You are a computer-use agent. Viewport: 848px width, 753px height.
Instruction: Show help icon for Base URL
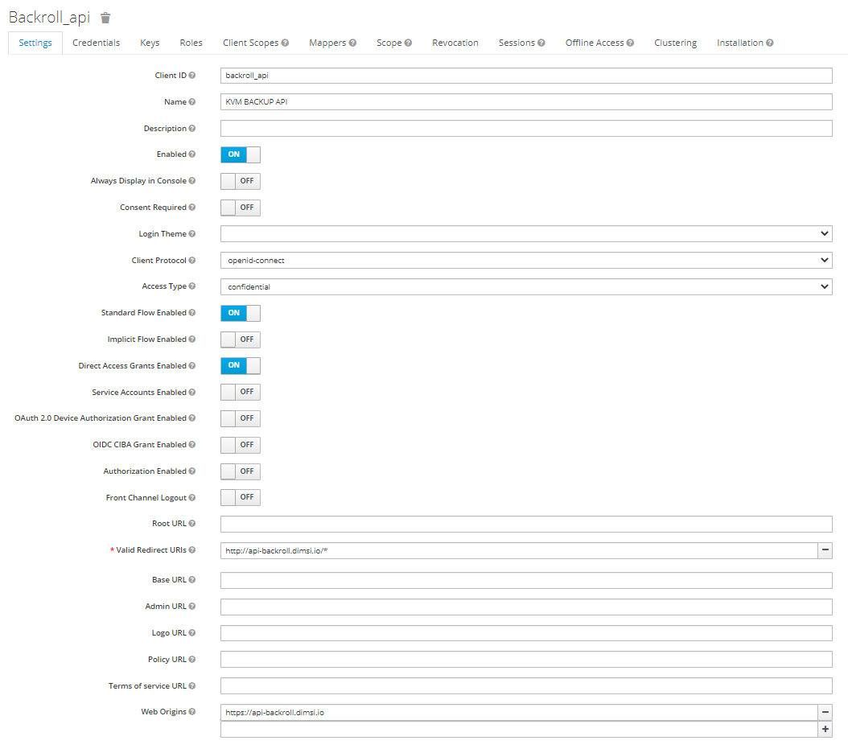point(192,580)
